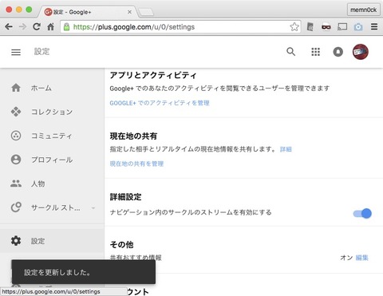This screenshot has height=296, width=383.
Task: Click the プロフィール profile icon
Action: pyautogui.click(x=16, y=160)
